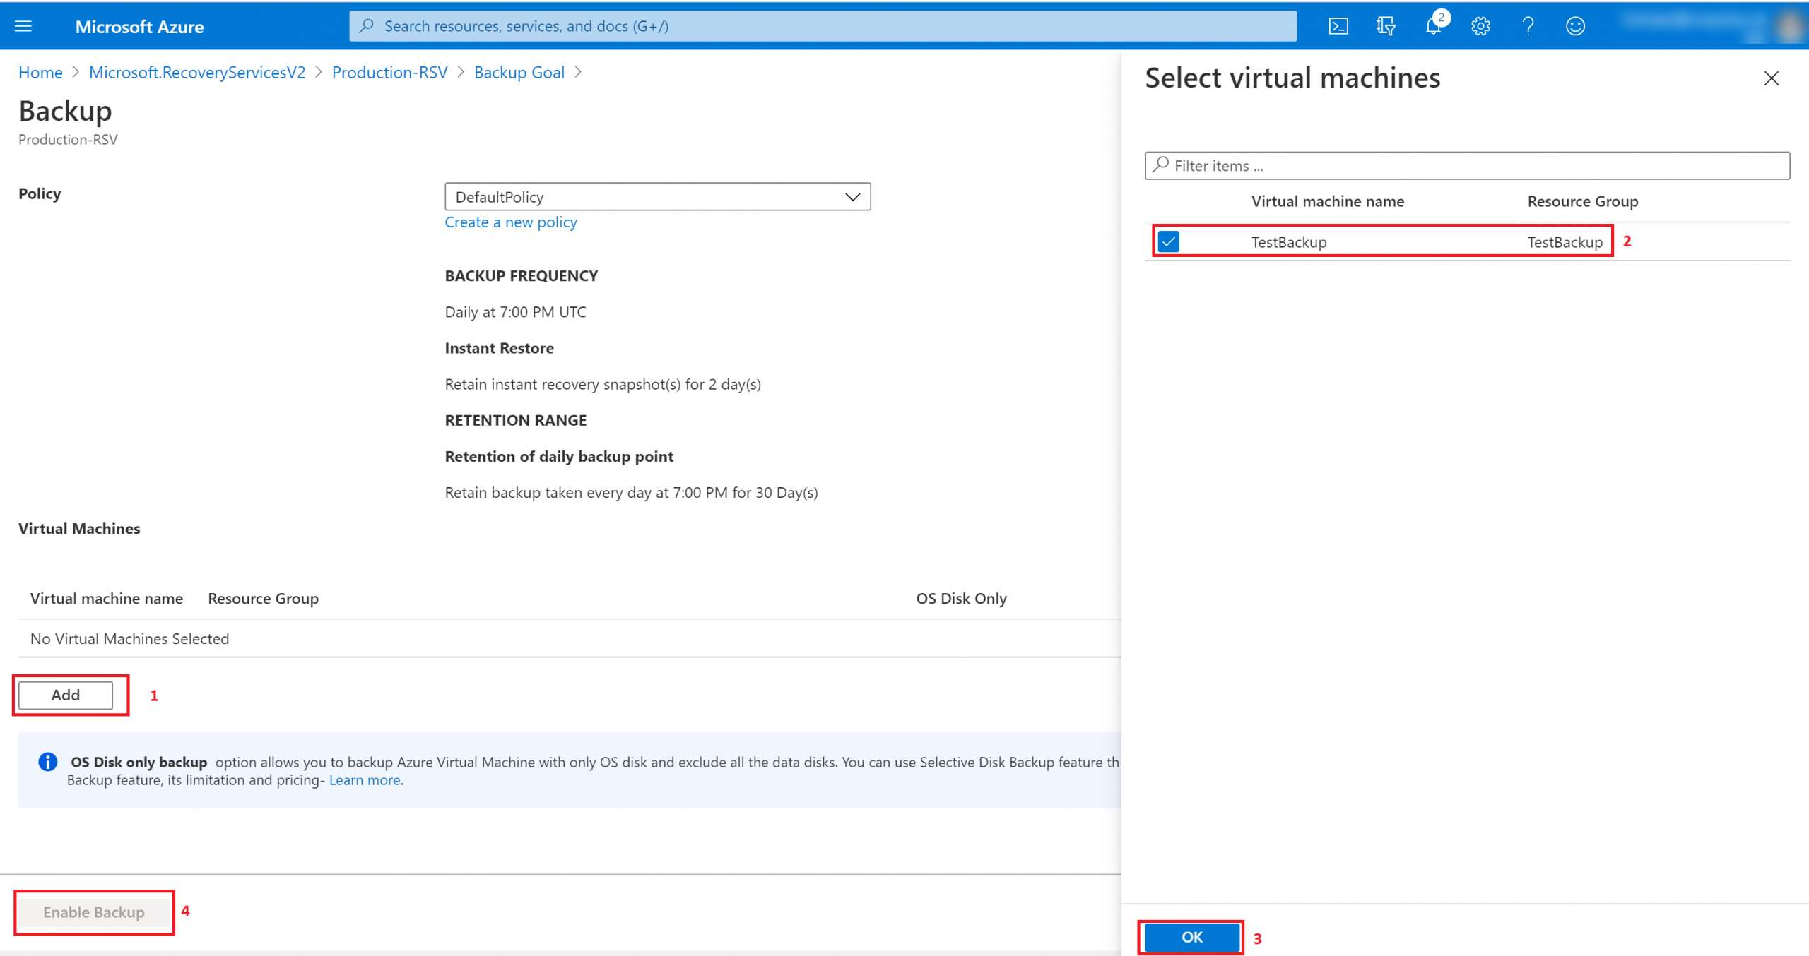Open the Directory and subscription filter icon
1809x956 pixels.
pyautogui.click(x=1386, y=26)
